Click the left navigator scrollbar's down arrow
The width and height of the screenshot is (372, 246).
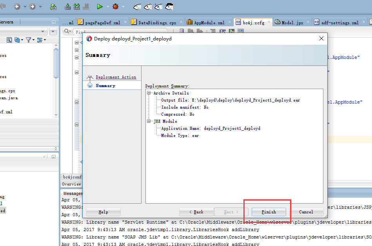[56, 115]
